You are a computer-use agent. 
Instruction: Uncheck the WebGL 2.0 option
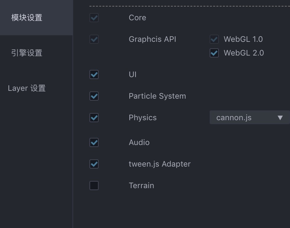[214, 53]
